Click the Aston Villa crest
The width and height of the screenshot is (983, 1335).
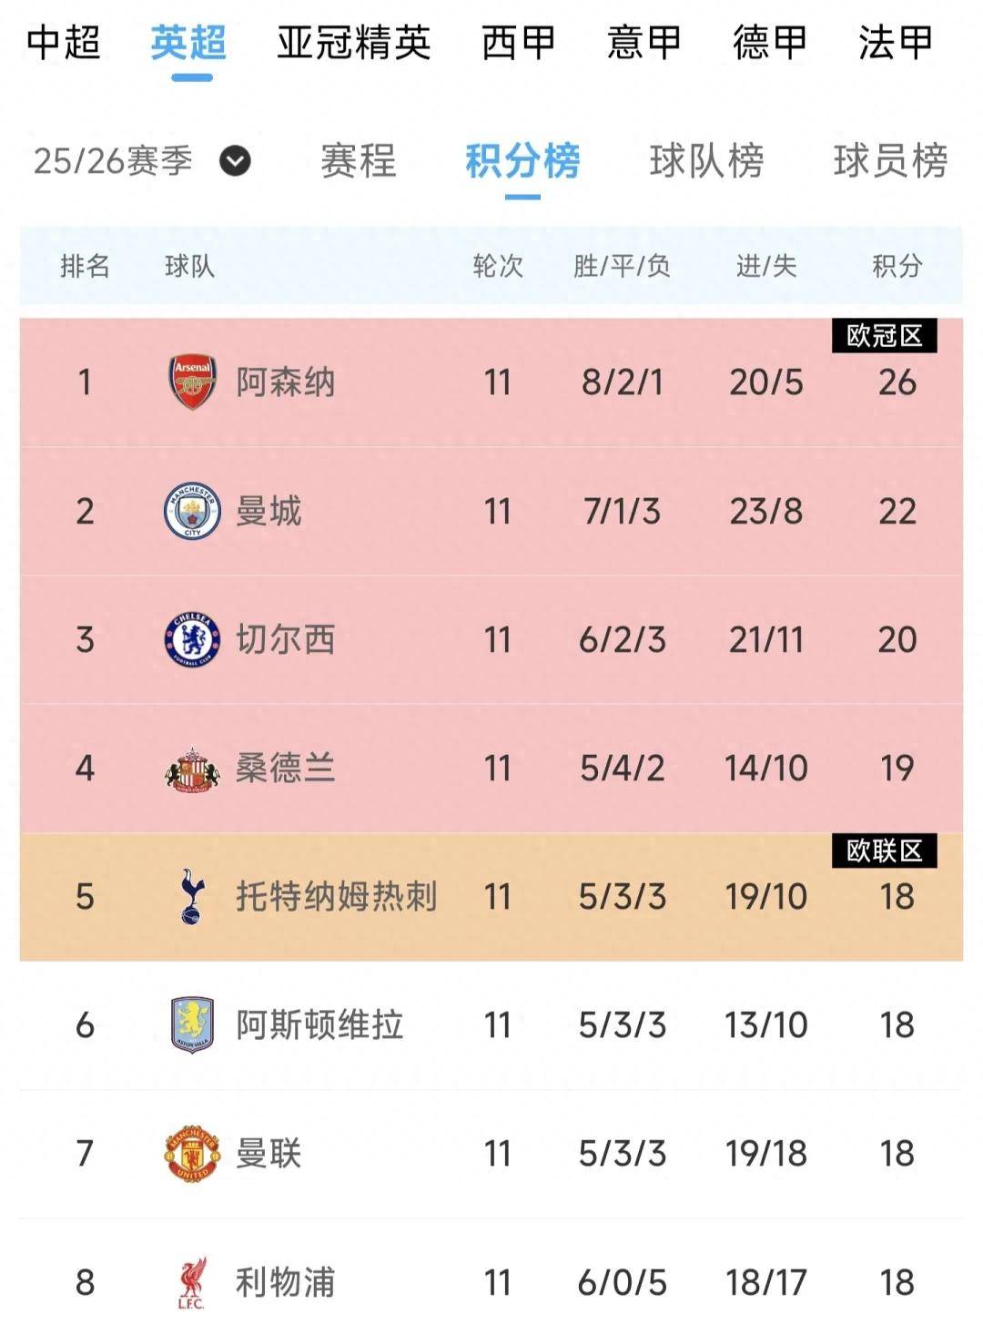tap(192, 1025)
